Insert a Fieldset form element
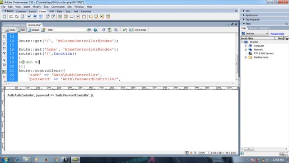 click(x=84, y=17)
